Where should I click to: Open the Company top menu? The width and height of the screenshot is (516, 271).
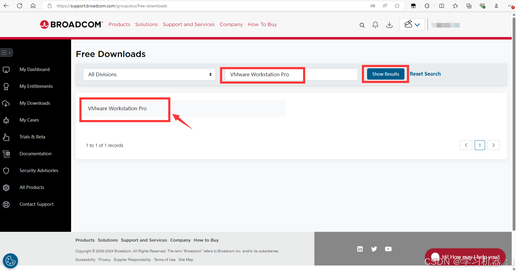231,24
